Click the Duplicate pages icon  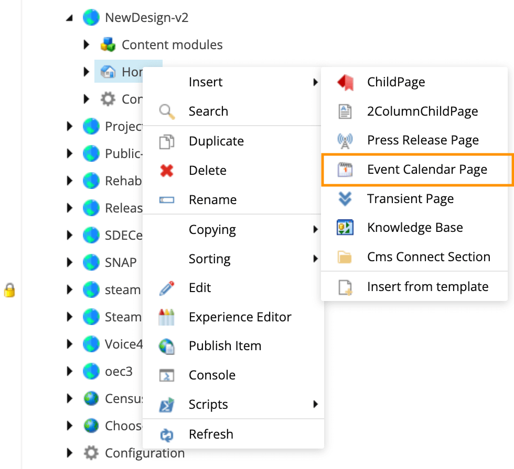pyautogui.click(x=167, y=141)
